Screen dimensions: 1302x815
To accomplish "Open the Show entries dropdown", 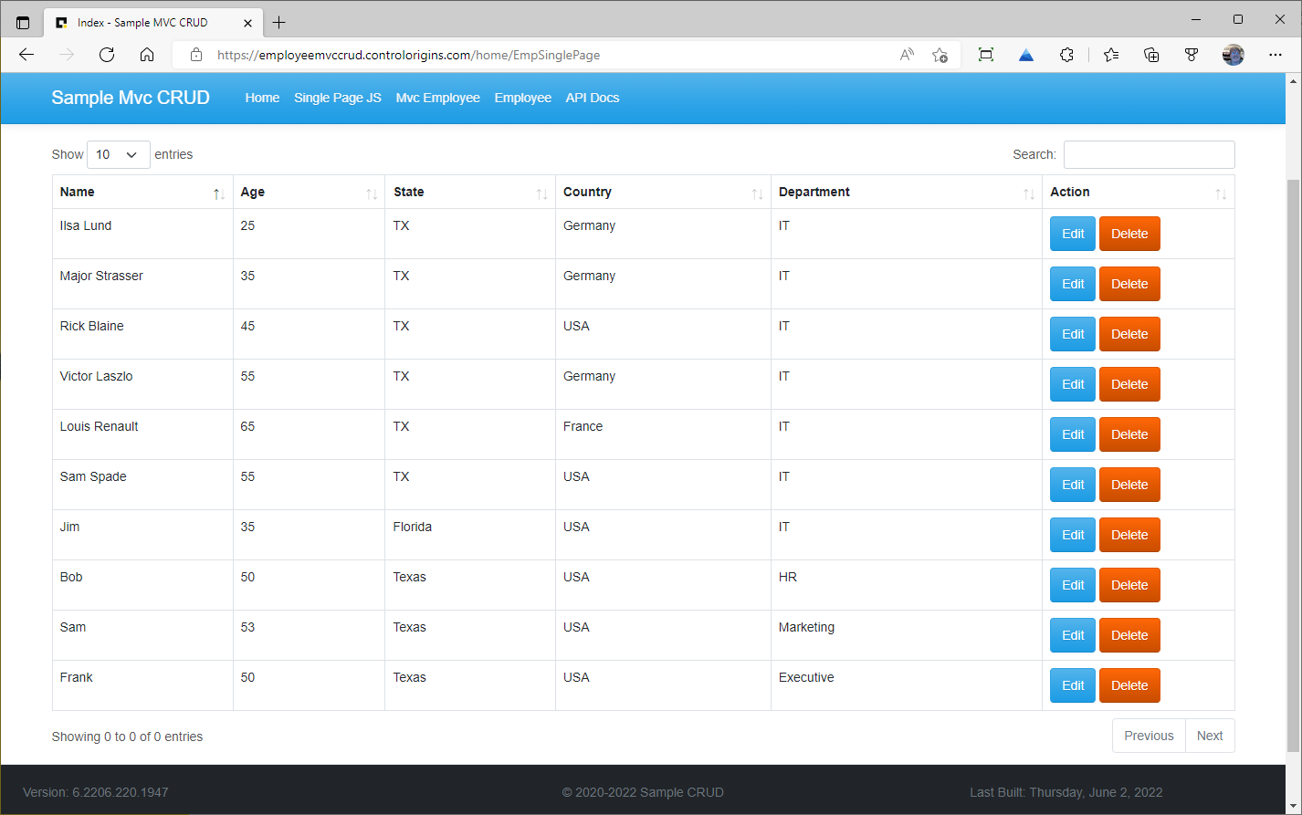I will 118,154.
